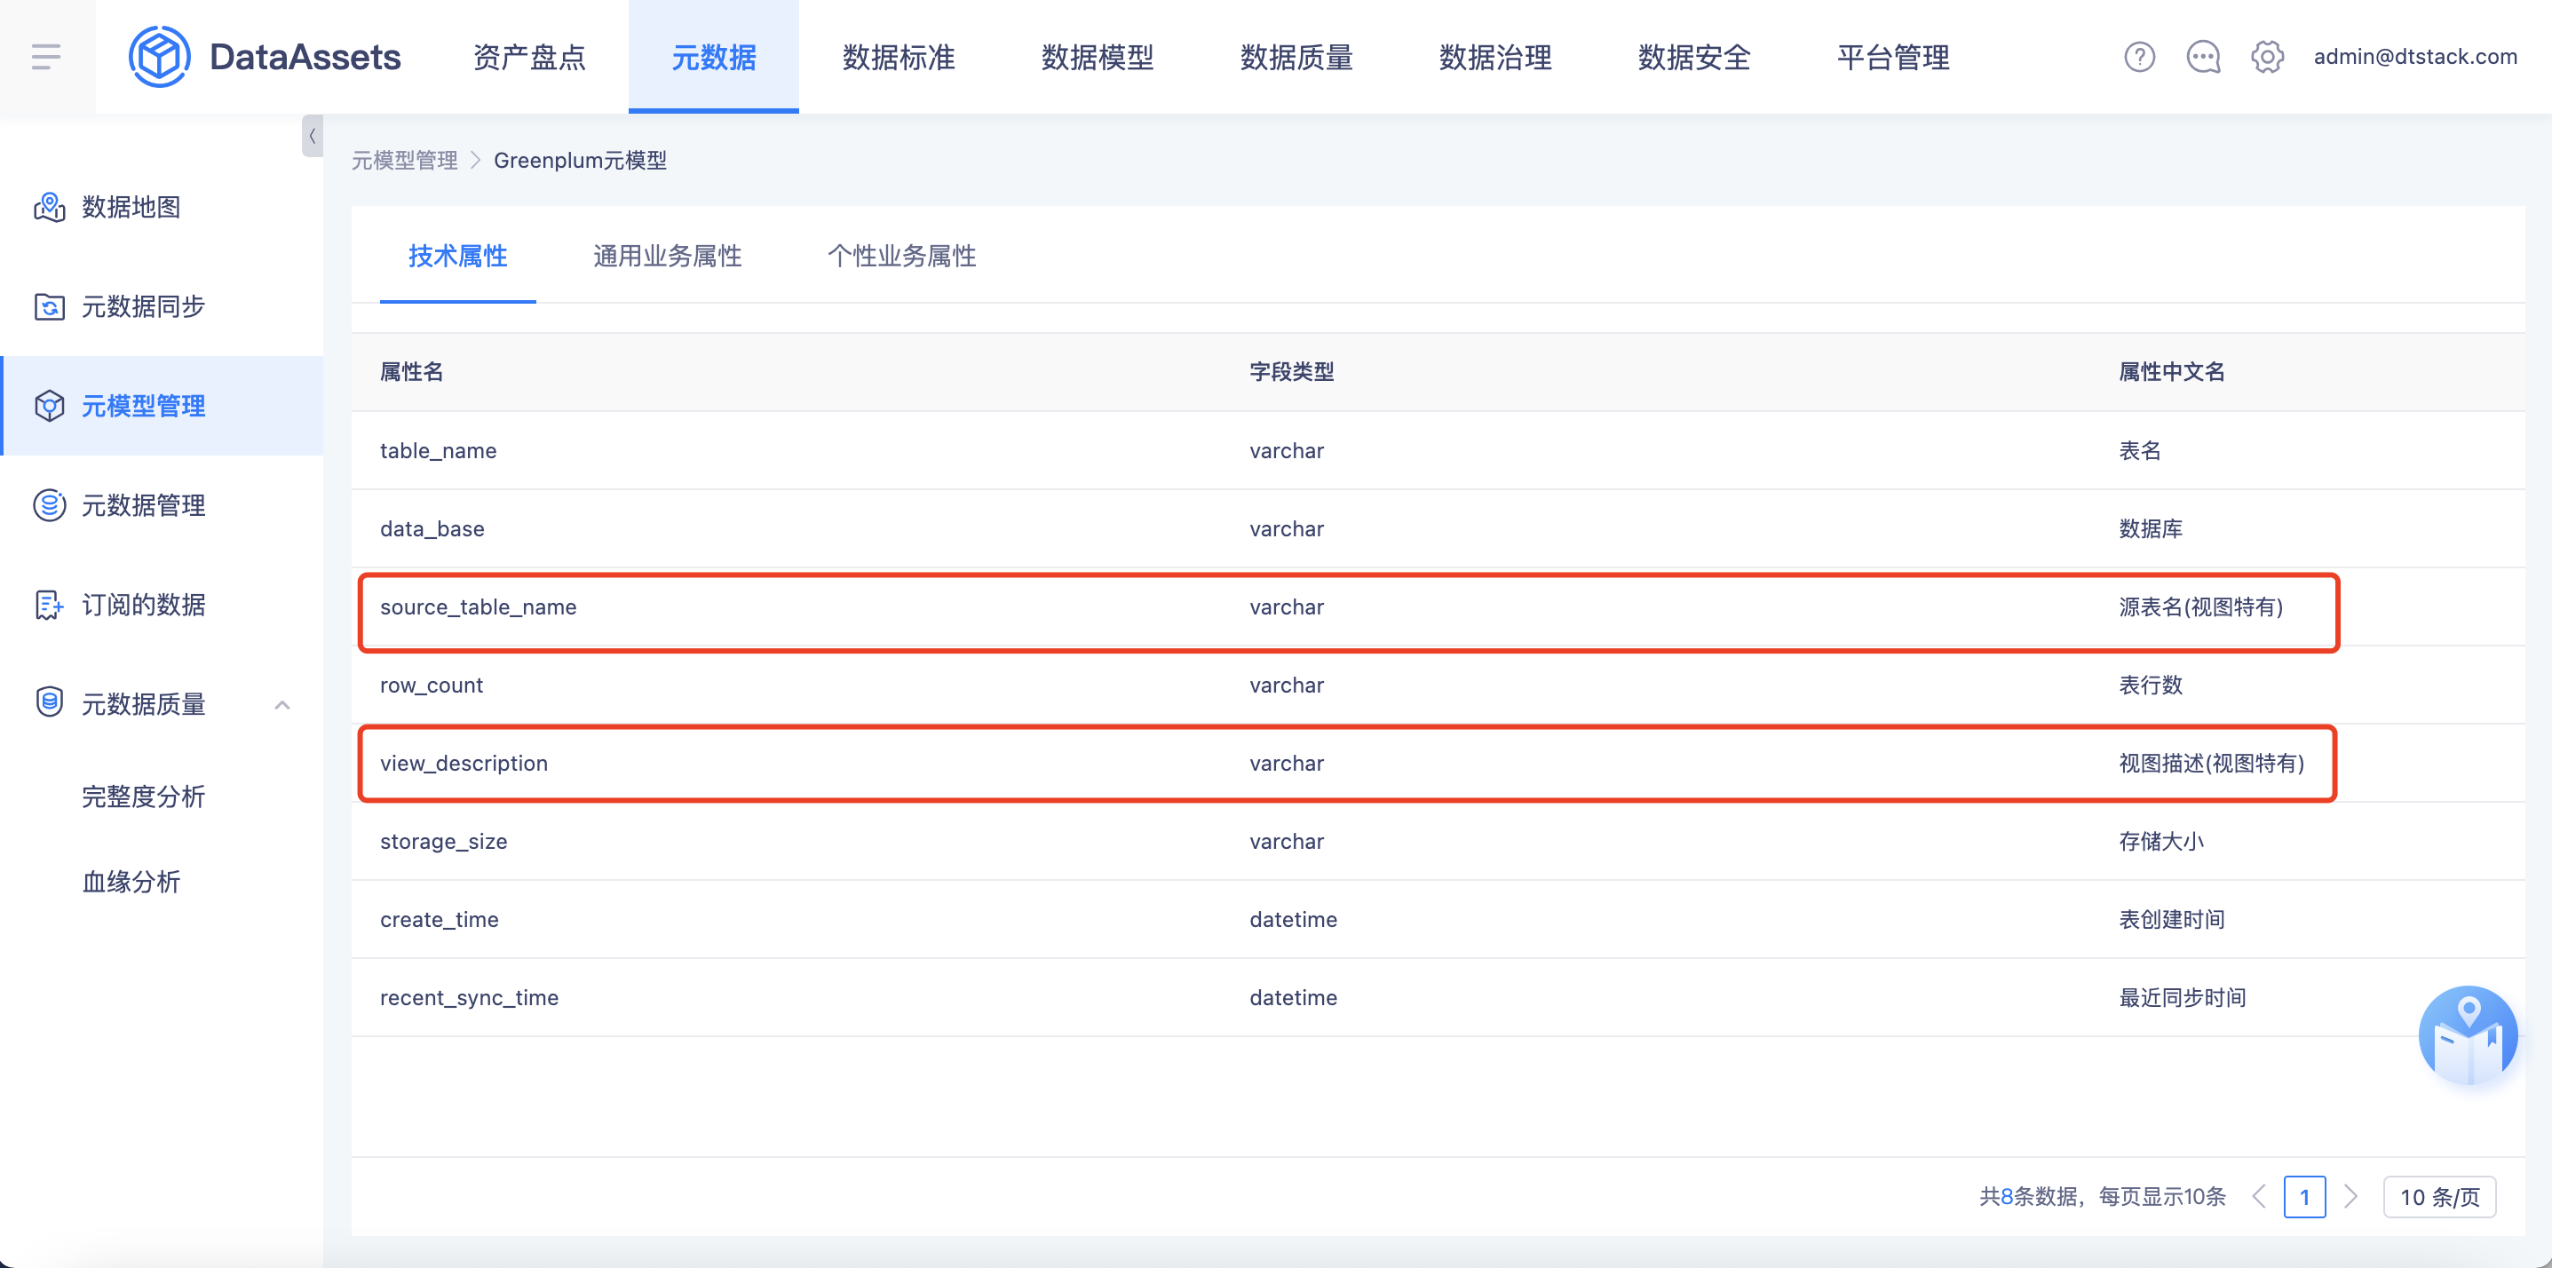Click the DataAssets cube logo
The width and height of the screenshot is (2552, 1268).
pos(159,57)
